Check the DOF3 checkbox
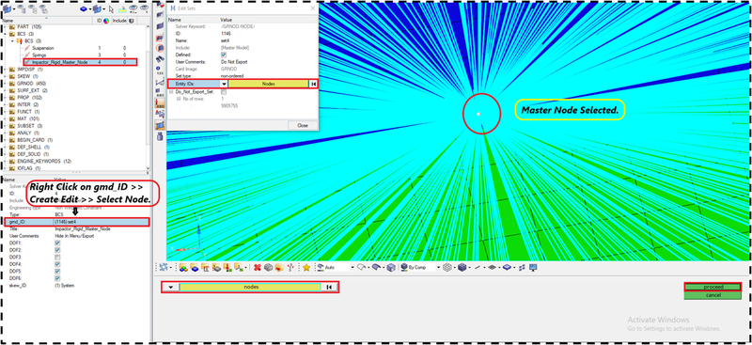The width and height of the screenshot is (752, 345). 58,258
